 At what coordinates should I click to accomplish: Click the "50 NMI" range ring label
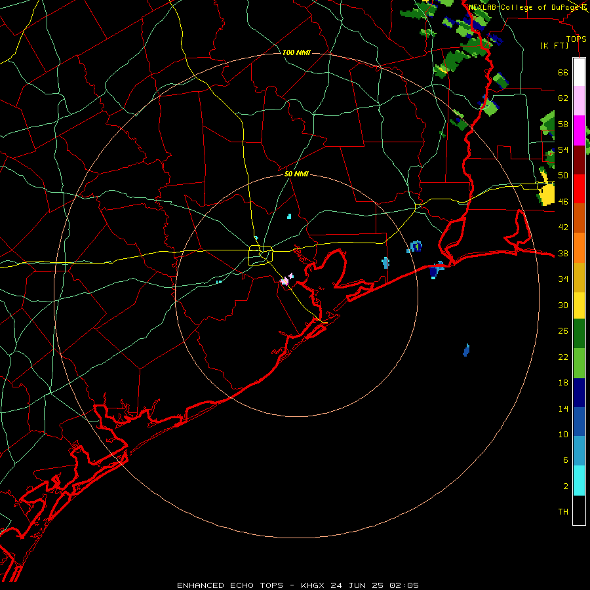(296, 174)
